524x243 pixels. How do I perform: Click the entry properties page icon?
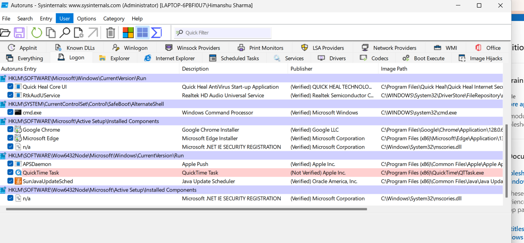click(x=79, y=33)
